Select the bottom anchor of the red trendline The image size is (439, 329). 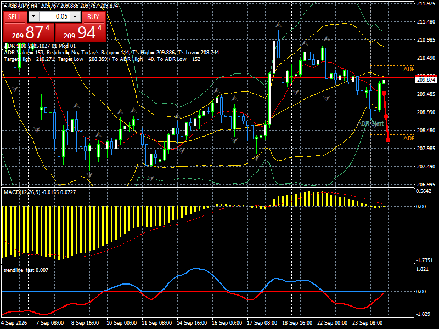click(389, 140)
